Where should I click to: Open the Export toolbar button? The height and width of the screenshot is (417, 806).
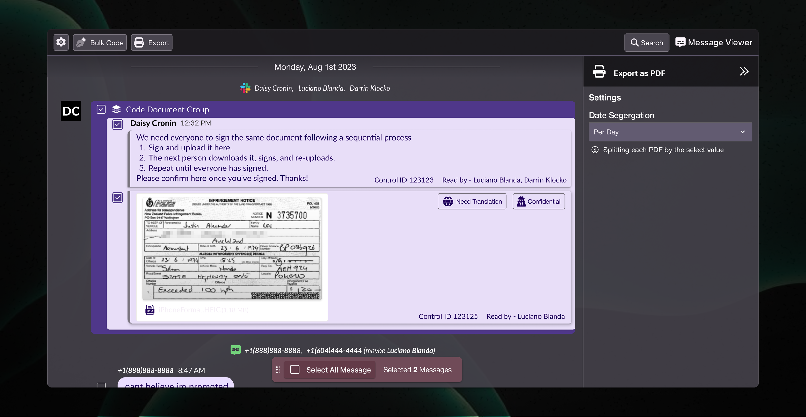click(152, 43)
